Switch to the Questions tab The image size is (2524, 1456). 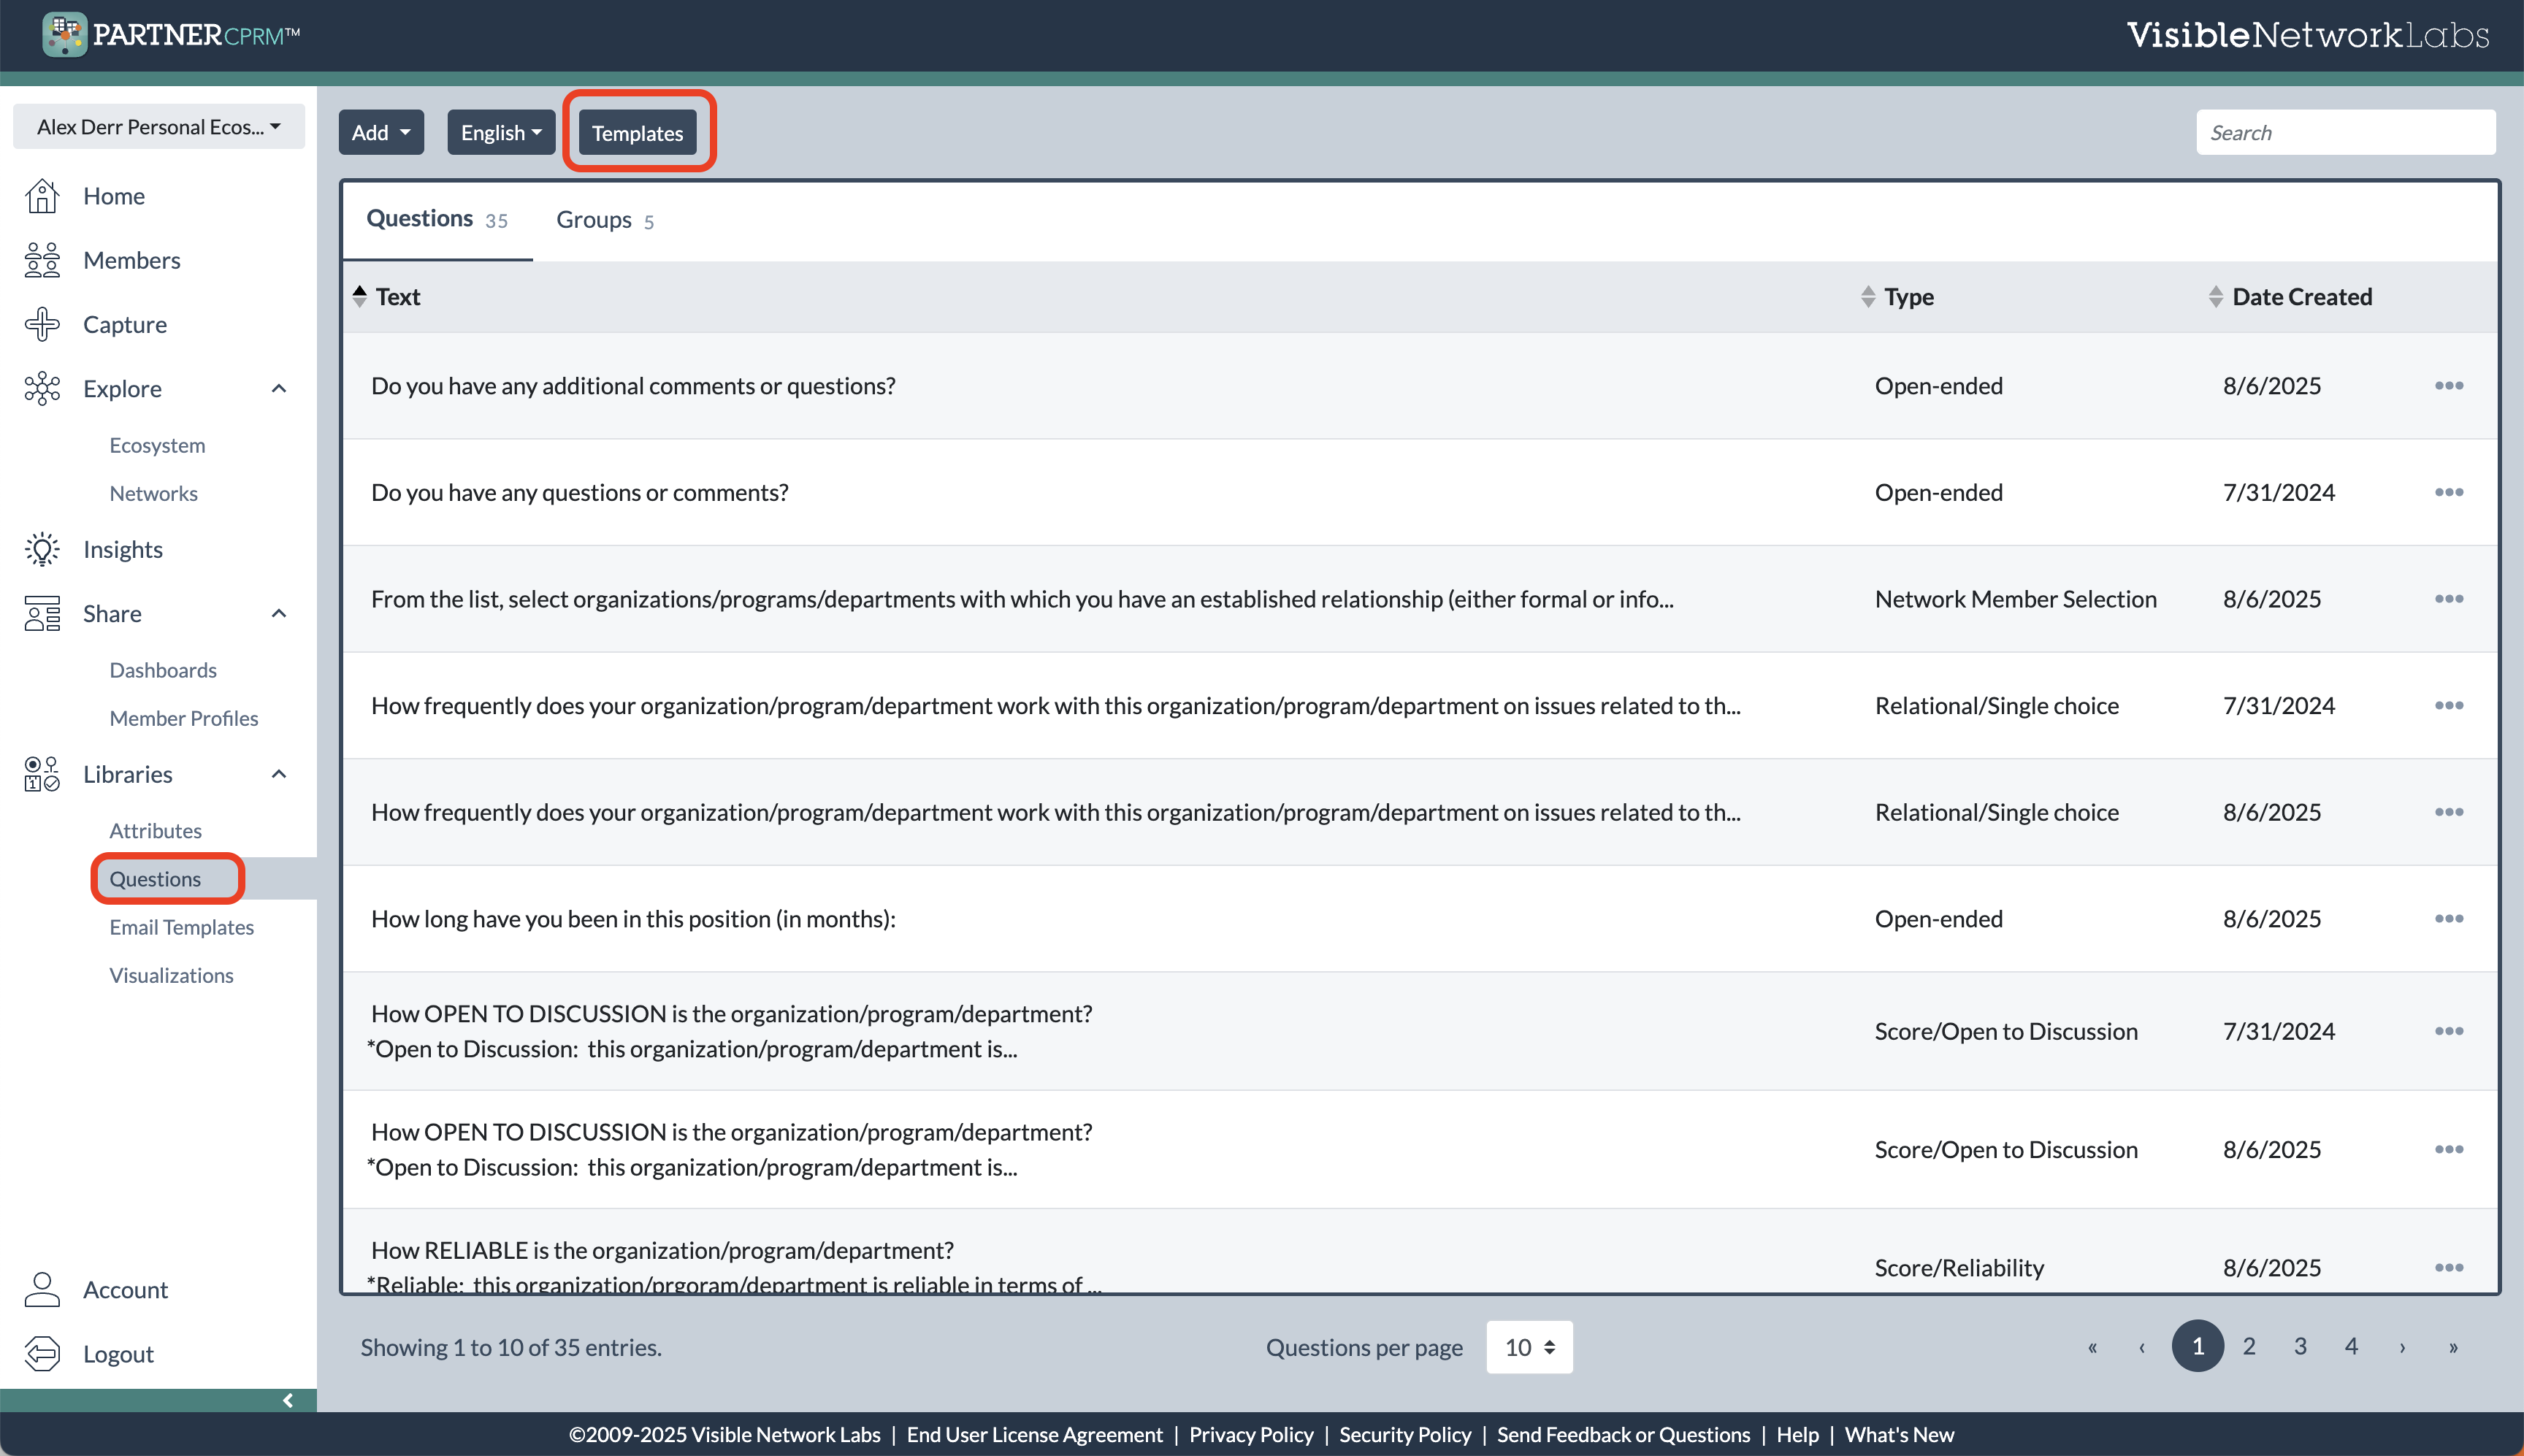tap(437, 219)
